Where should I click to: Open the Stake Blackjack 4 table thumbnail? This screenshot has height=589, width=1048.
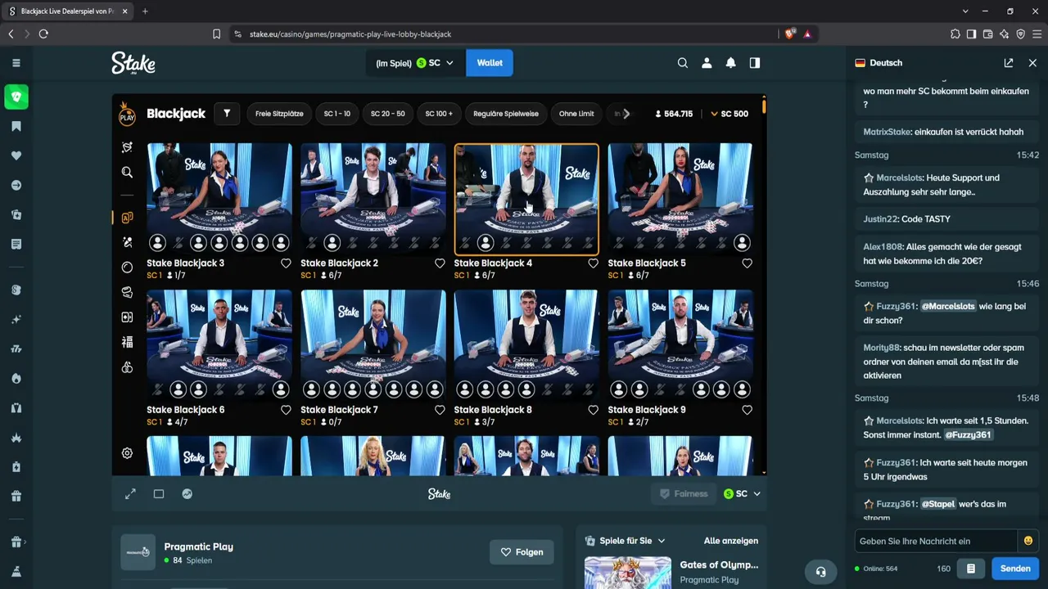[526, 199]
